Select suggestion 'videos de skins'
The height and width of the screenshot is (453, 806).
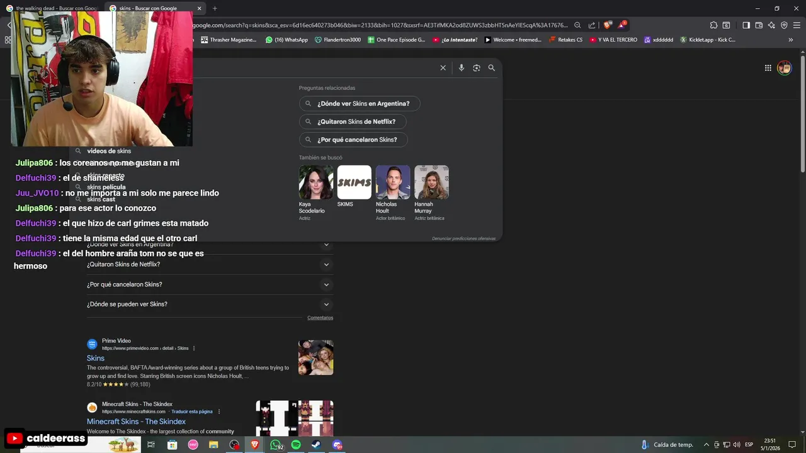(109, 151)
